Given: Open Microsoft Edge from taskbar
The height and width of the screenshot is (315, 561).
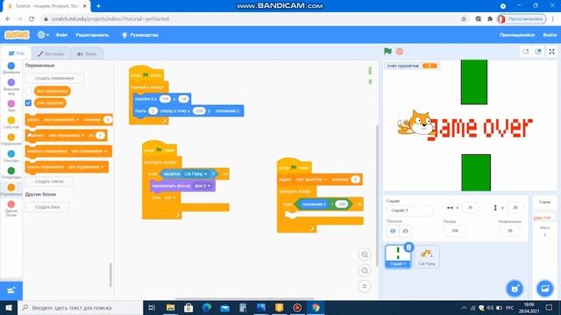Looking at the screenshot, I should pos(207,307).
